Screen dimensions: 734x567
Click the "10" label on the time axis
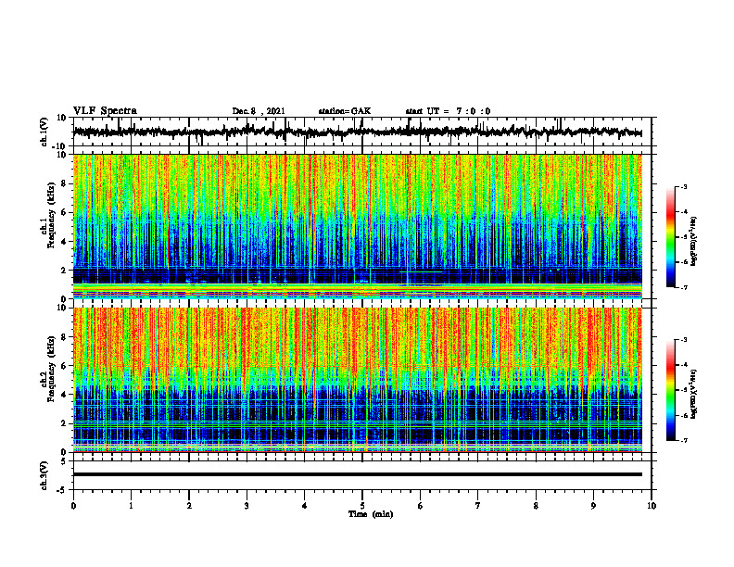point(652,506)
